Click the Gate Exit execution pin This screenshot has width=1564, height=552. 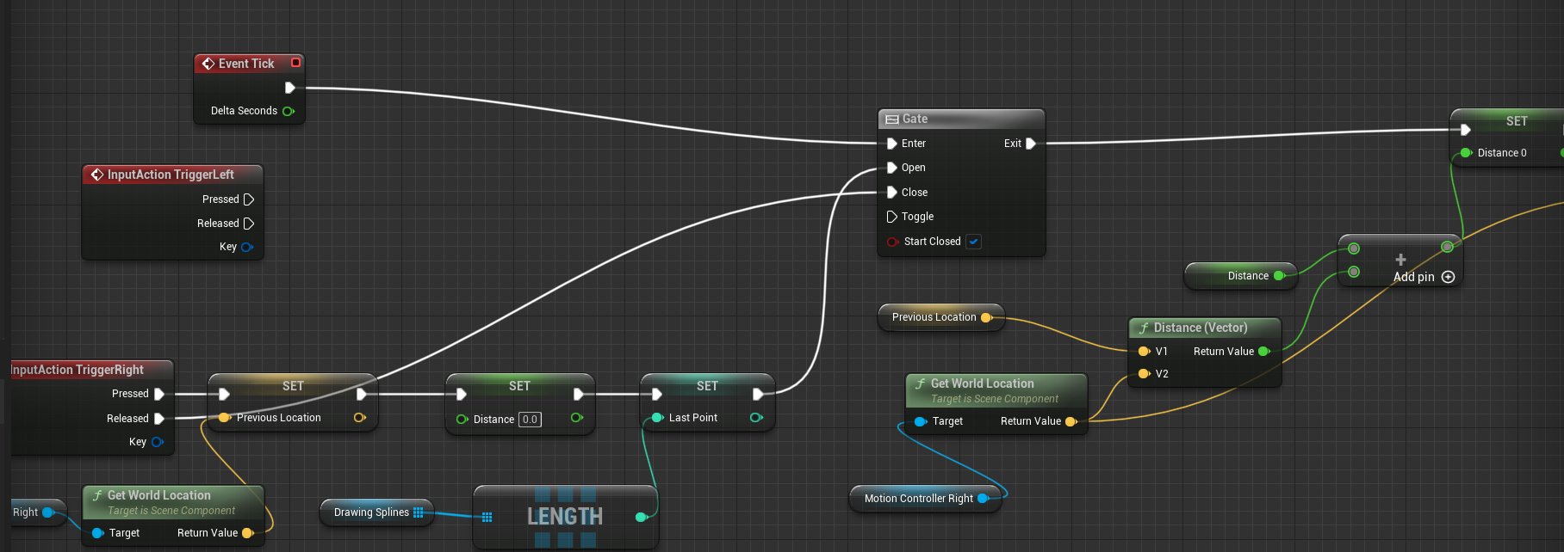point(1031,144)
